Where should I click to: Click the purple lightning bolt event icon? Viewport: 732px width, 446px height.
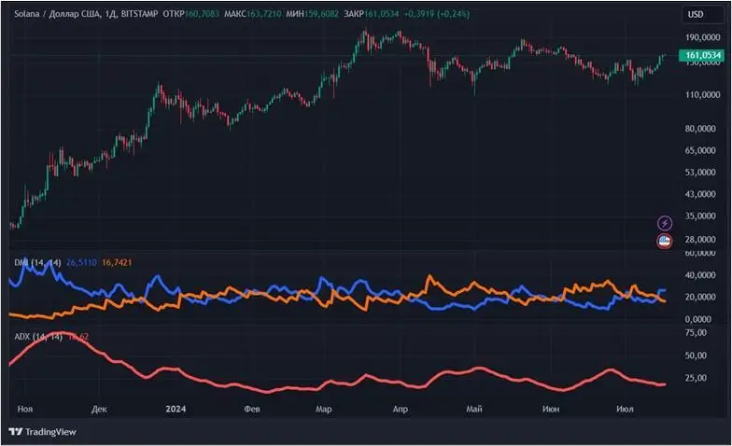pyautogui.click(x=664, y=223)
